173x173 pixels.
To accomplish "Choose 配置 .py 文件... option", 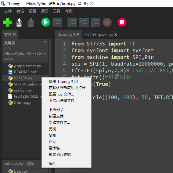I will tap(67, 94).
